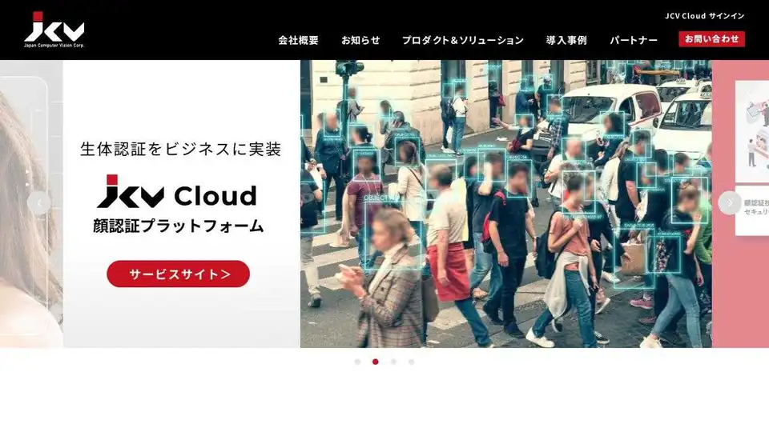Click the JCV Cloud logo in banner
The width and height of the screenshot is (769, 432).
pos(176,192)
